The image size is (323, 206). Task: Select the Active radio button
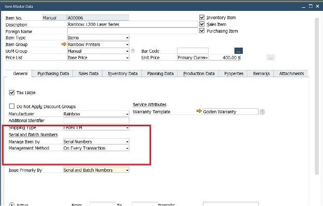point(12,204)
